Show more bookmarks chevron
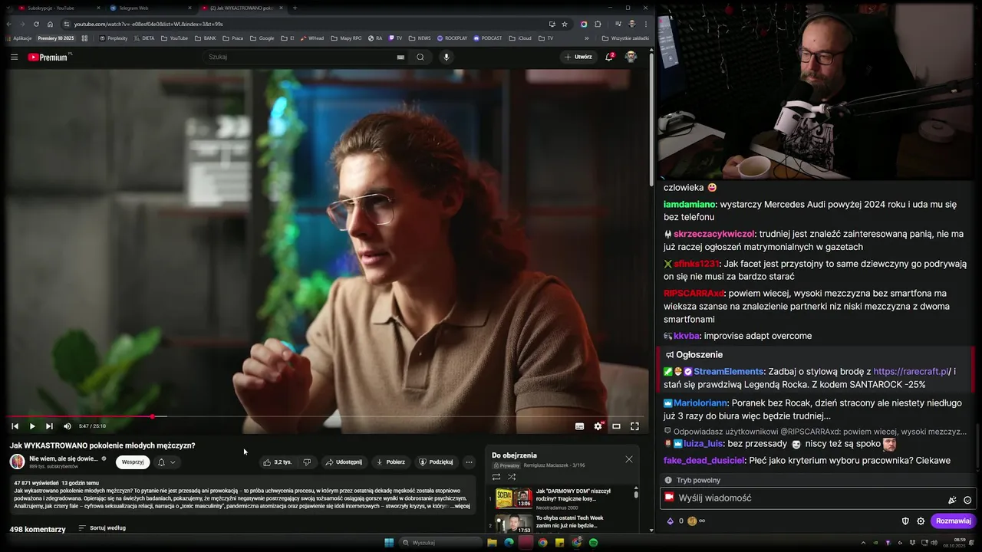This screenshot has width=982, height=552. click(587, 38)
